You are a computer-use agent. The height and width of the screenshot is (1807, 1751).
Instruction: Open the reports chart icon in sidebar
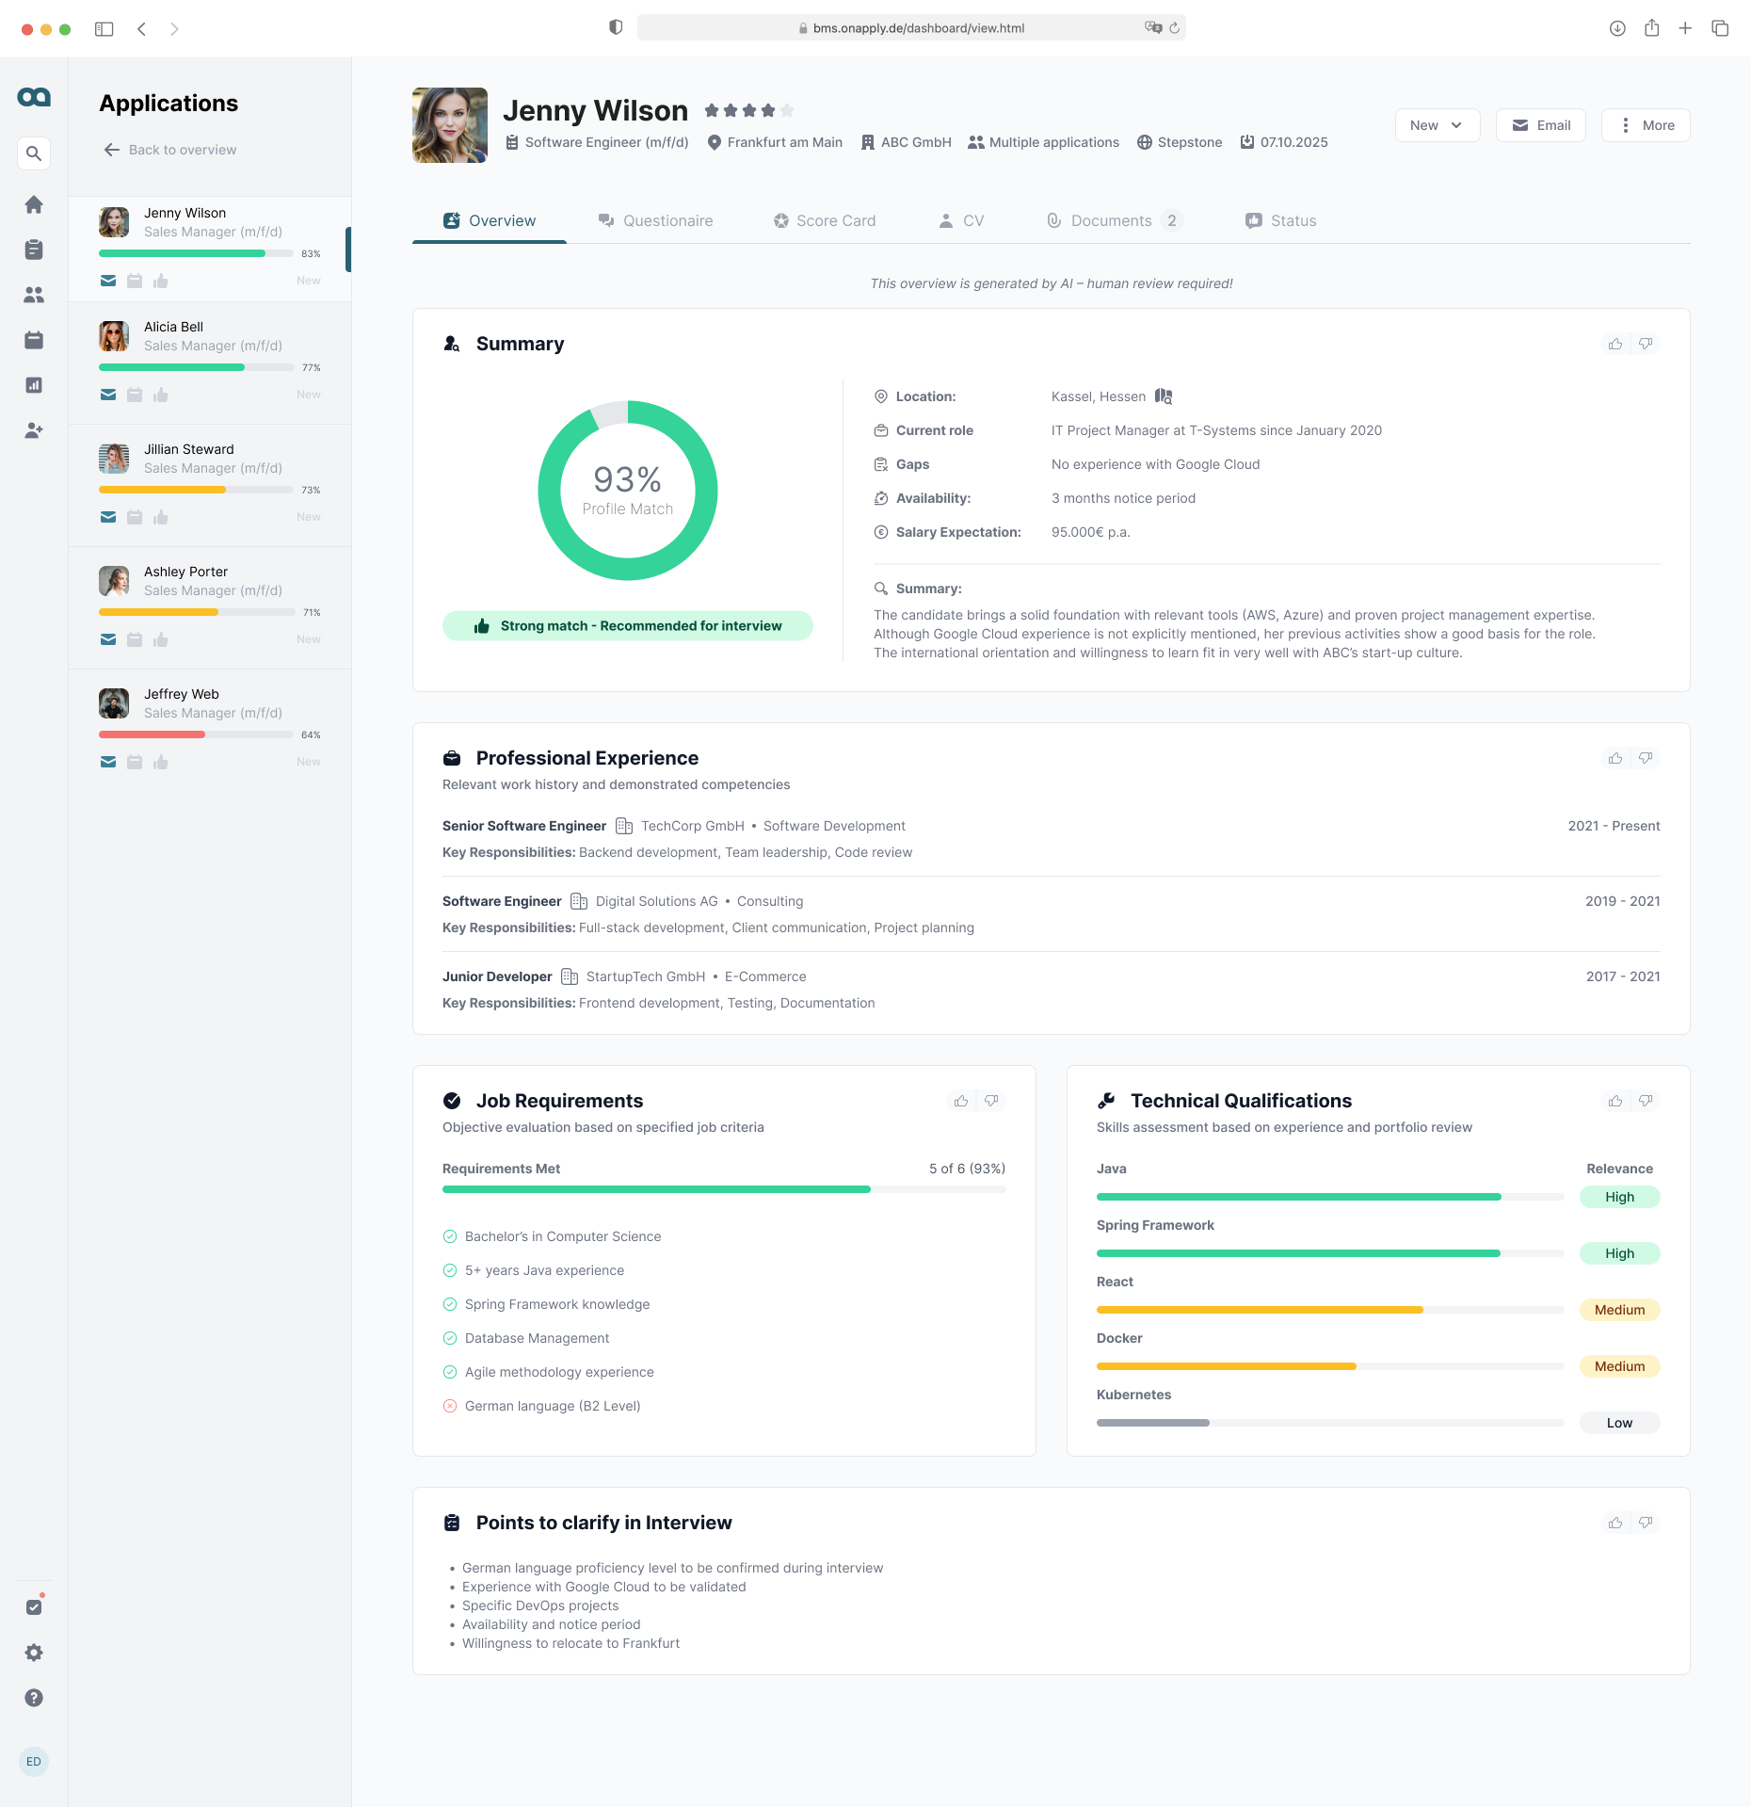[34, 385]
